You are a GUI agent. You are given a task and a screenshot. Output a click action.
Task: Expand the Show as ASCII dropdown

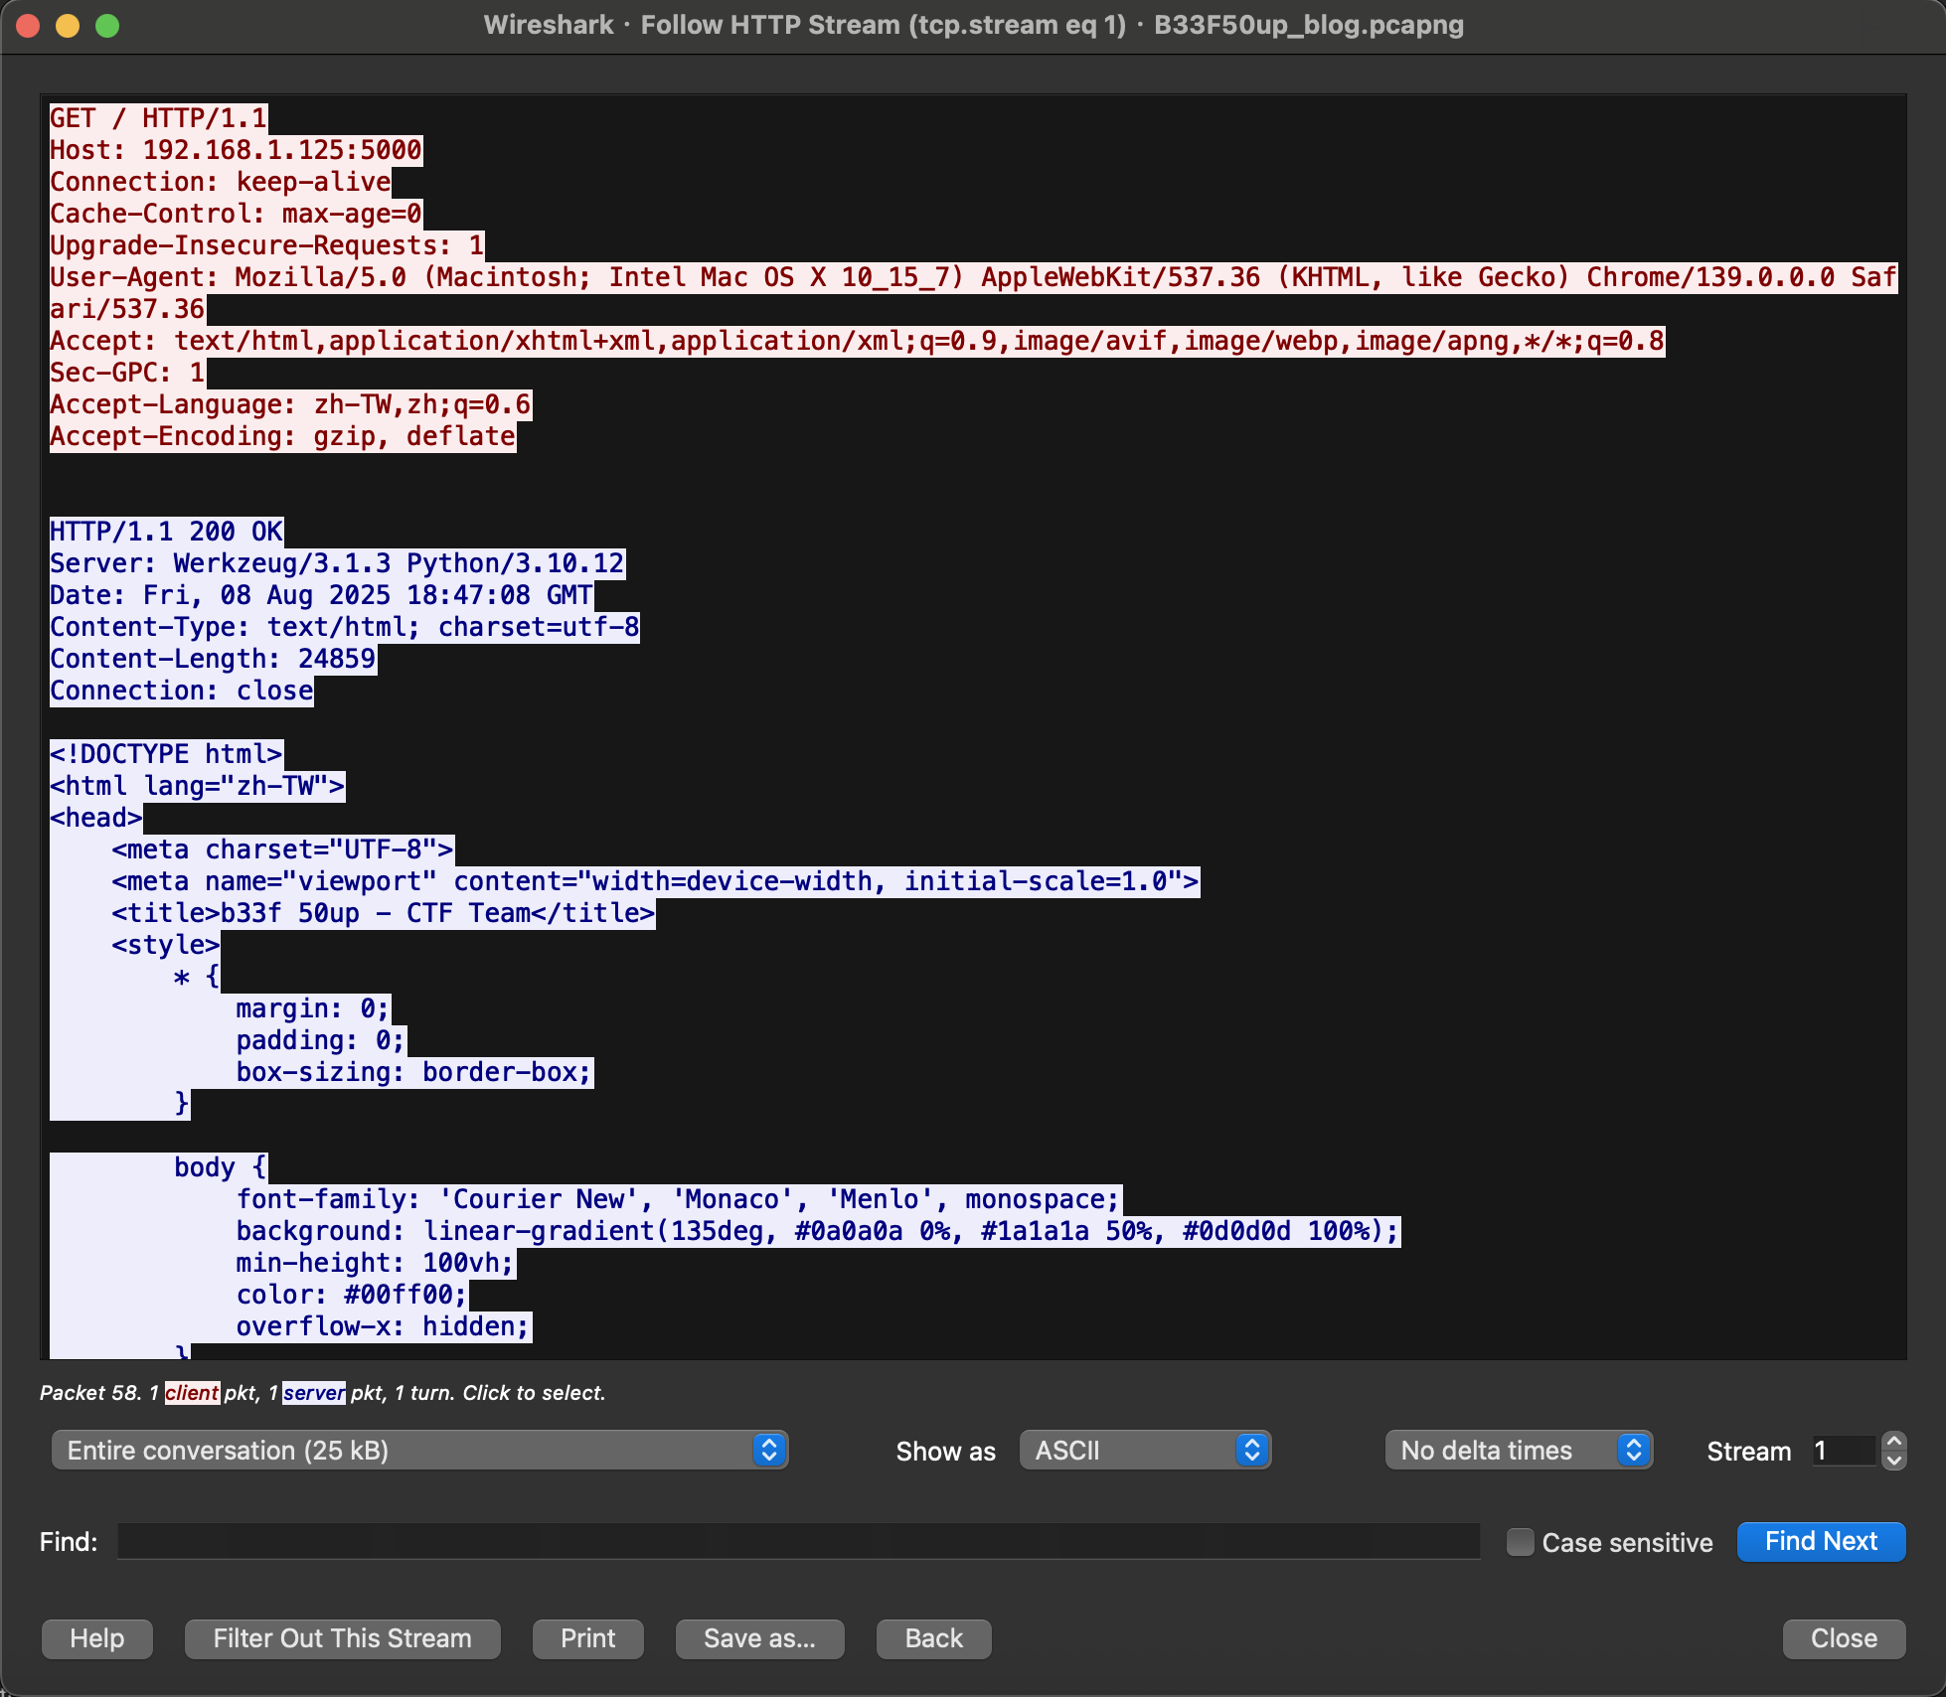tap(1145, 1451)
